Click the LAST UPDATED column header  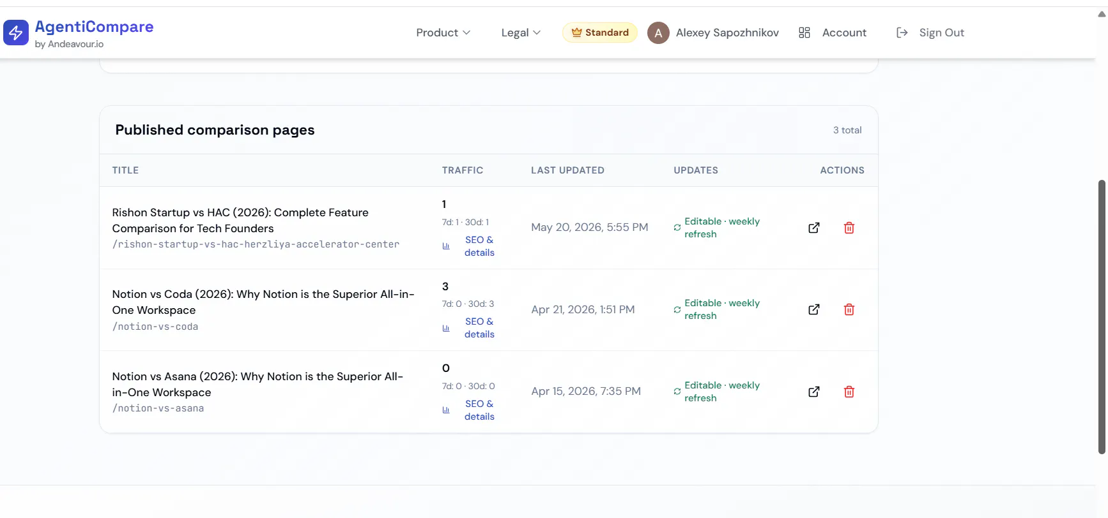click(x=567, y=170)
